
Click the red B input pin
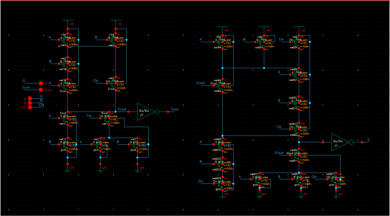point(30,103)
